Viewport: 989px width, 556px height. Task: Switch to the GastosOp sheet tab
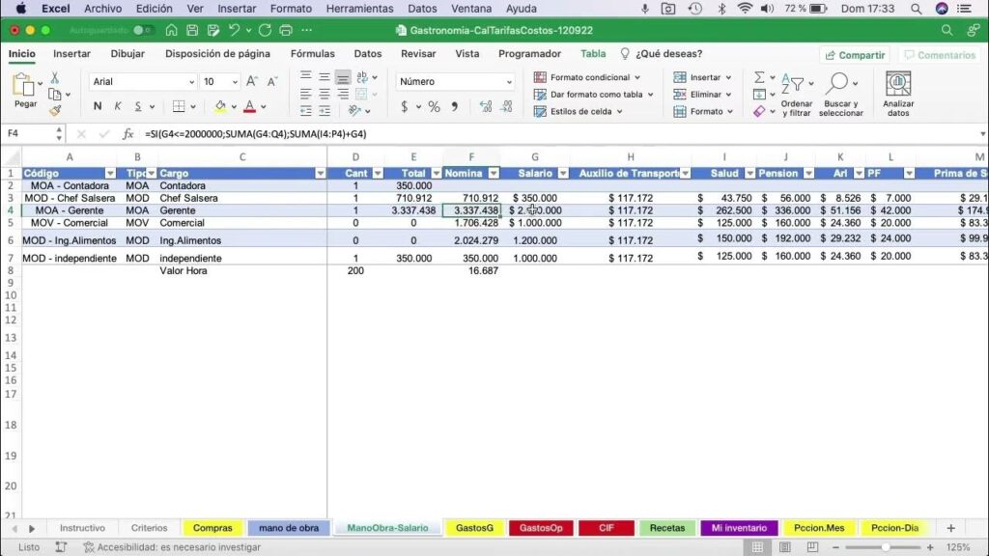pyautogui.click(x=541, y=528)
